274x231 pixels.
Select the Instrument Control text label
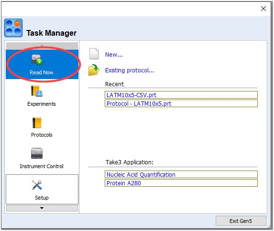(42, 166)
